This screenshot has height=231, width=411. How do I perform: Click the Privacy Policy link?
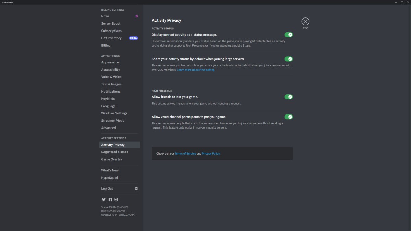click(x=211, y=153)
